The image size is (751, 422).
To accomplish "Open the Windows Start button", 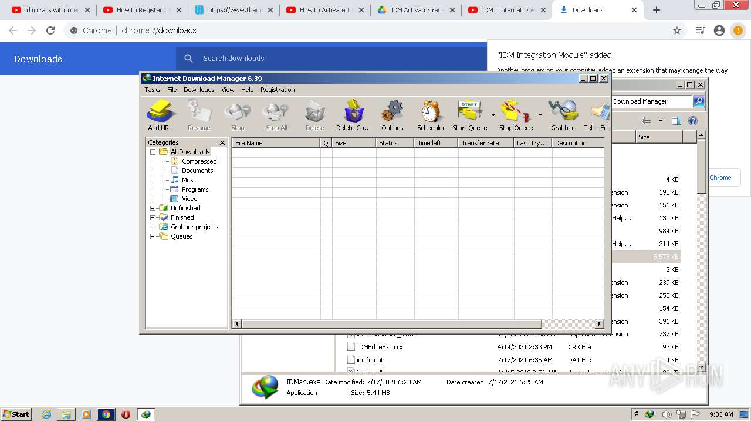I will pos(16,414).
